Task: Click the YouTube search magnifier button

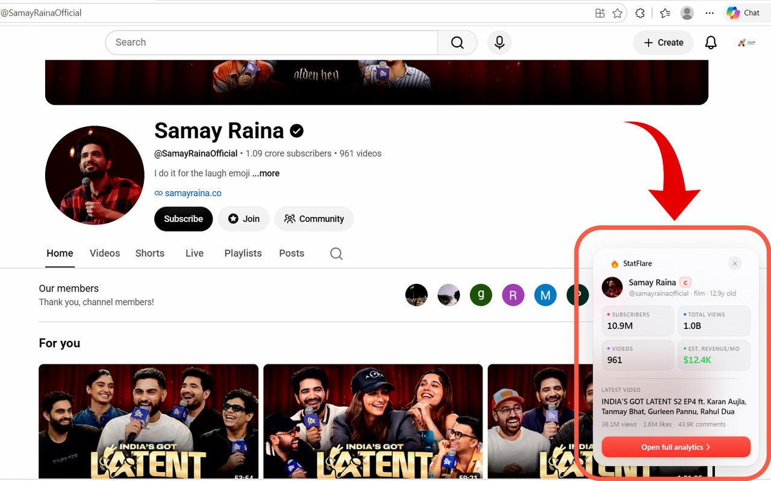Action: click(457, 43)
